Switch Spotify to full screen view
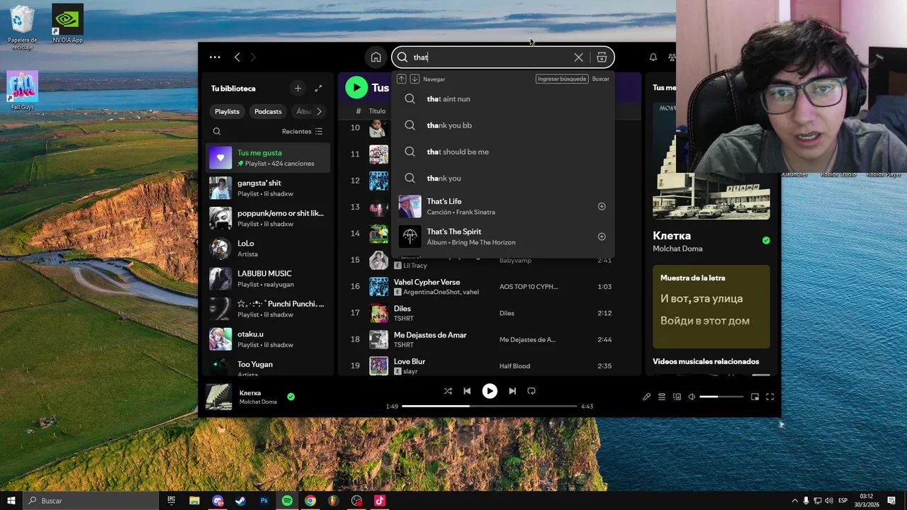 point(770,397)
